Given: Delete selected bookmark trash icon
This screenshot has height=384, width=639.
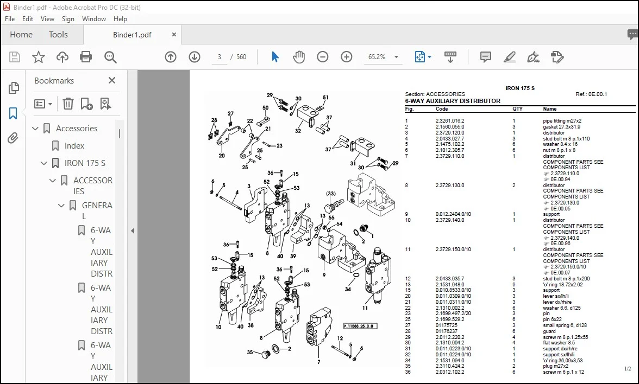Looking at the screenshot, I should [x=68, y=104].
